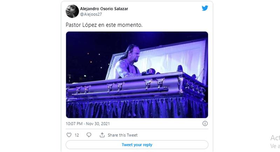Click the reply speech bubble icon
Screen dimensions: 280x152
pos(89,135)
